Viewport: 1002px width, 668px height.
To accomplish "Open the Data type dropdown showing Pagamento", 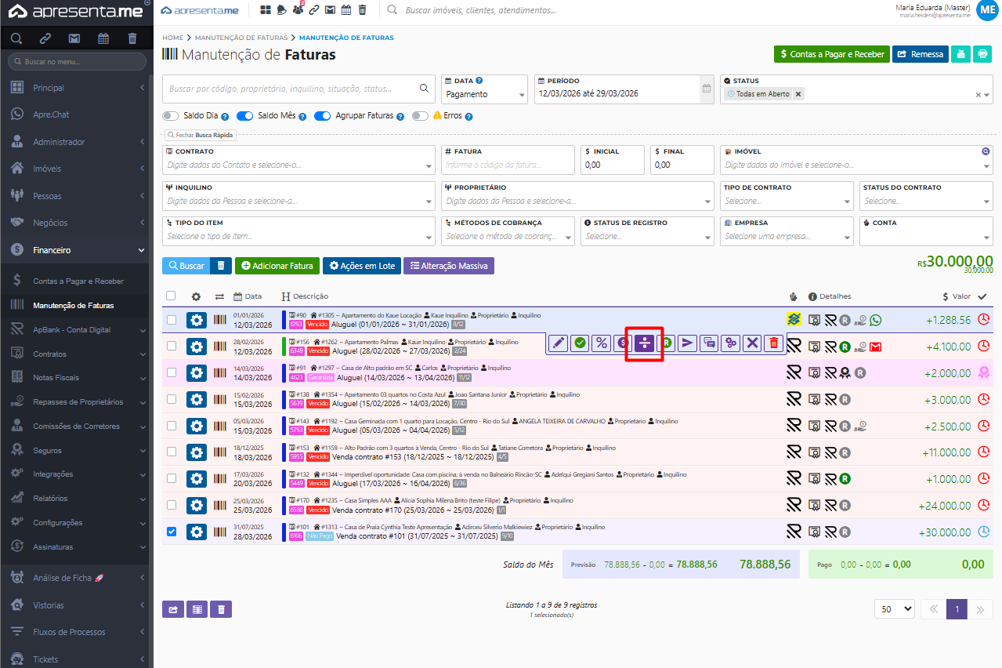I will (485, 94).
